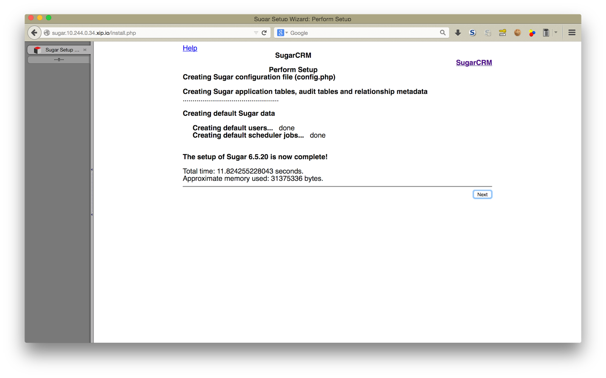Open the cookie extension icon
The image size is (606, 378).
517,33
